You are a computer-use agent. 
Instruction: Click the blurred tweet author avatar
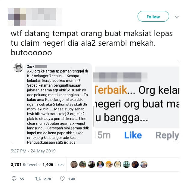click(17, 17)
